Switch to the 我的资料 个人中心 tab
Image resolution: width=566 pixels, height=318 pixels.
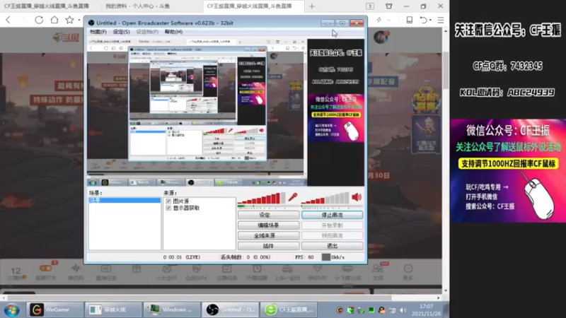coord(137,6)
